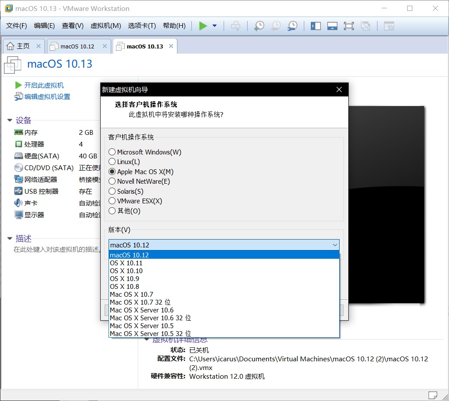Close the 主页 tab
The image size is (449, 401).
39,46
